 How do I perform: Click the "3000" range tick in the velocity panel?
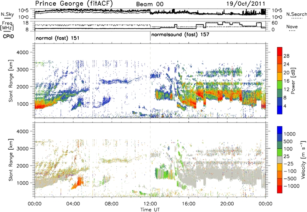[x=22, y=148]
